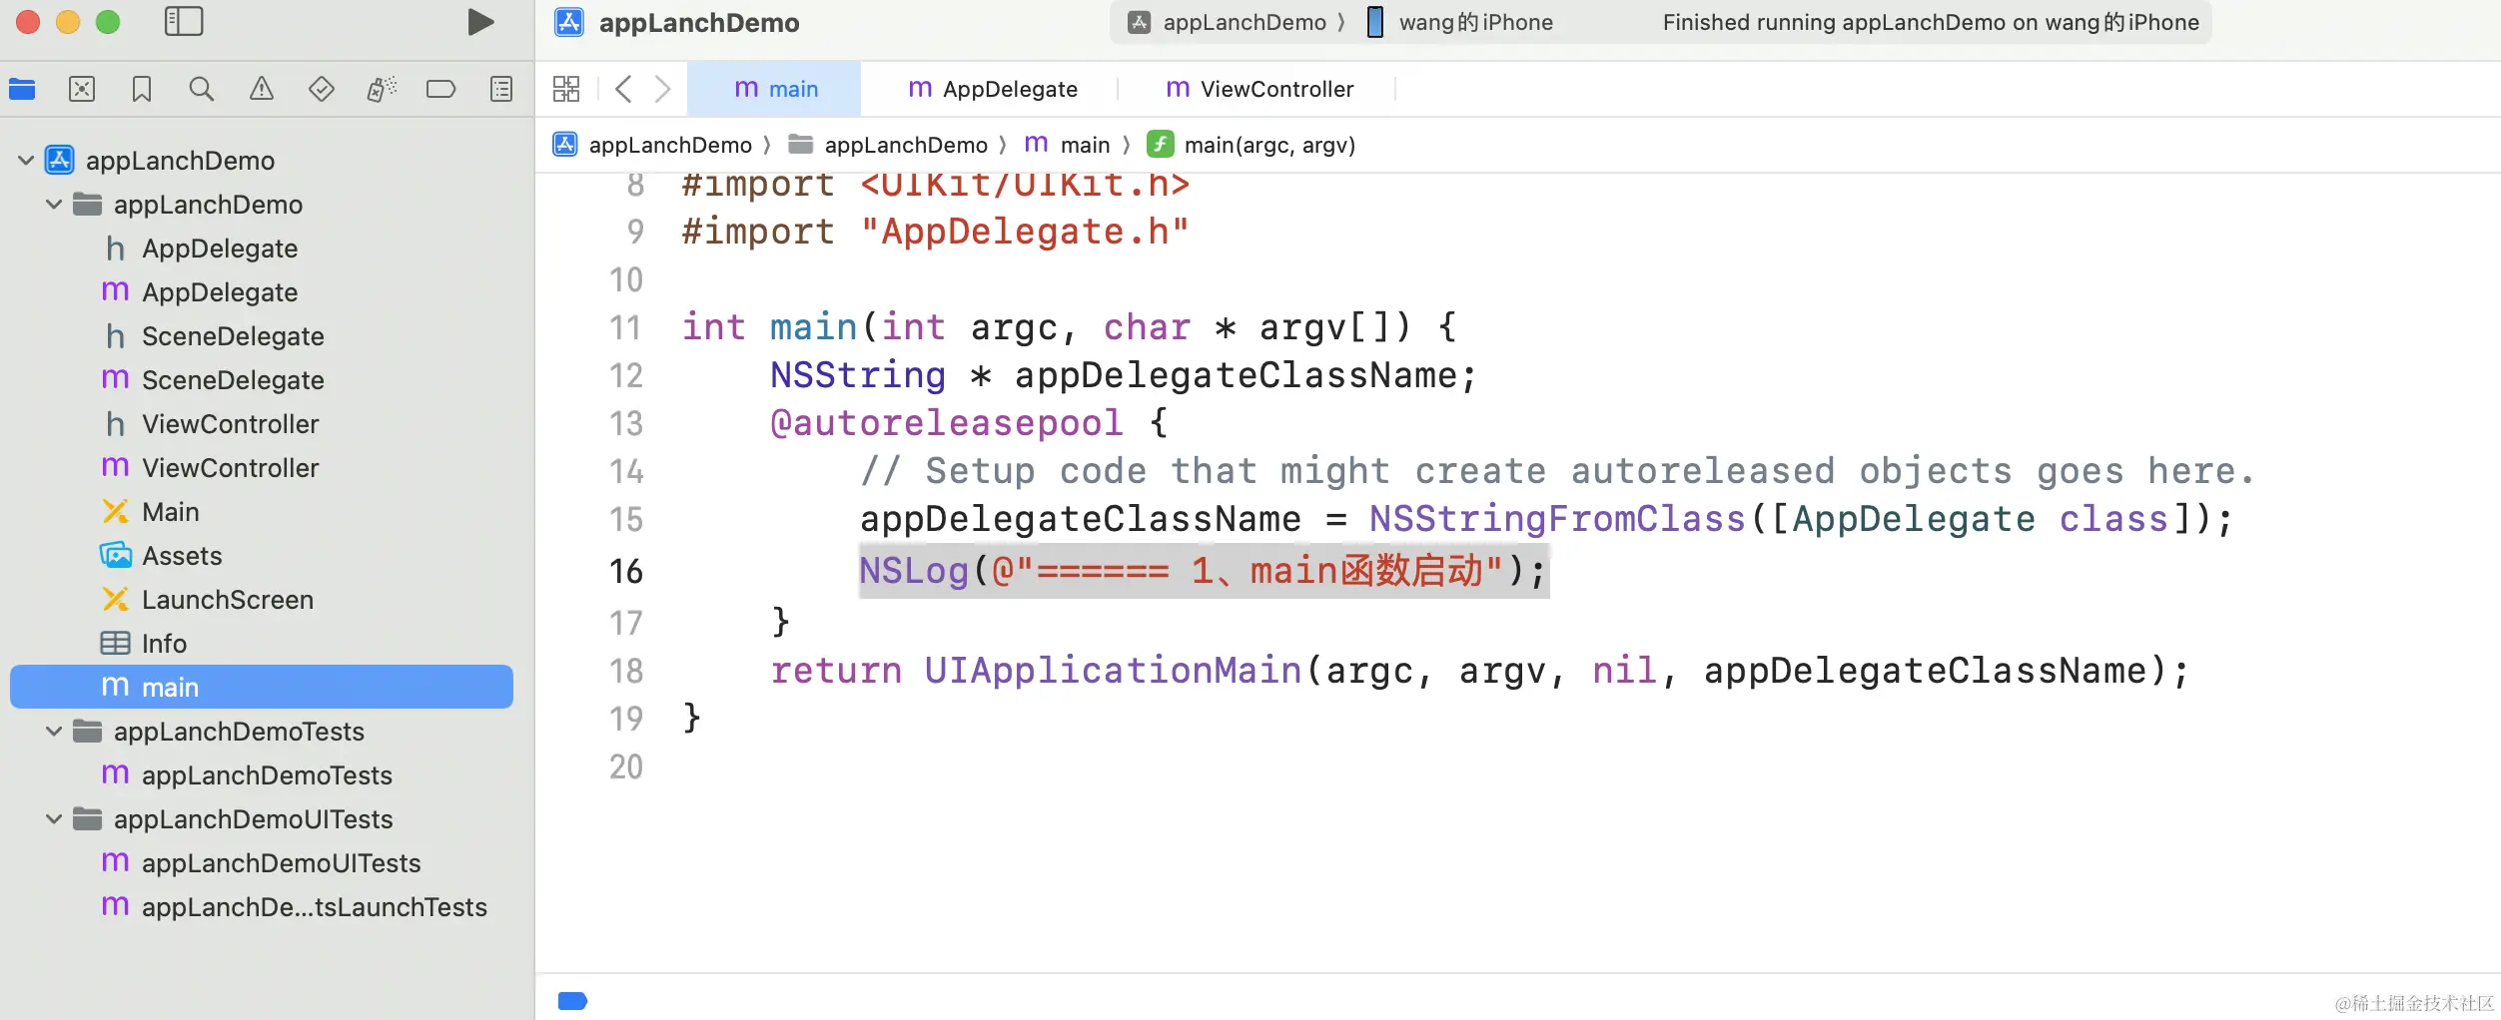The image size is (2501, 1020).
Task: Go back in editor history
Action: coord(623,89)
